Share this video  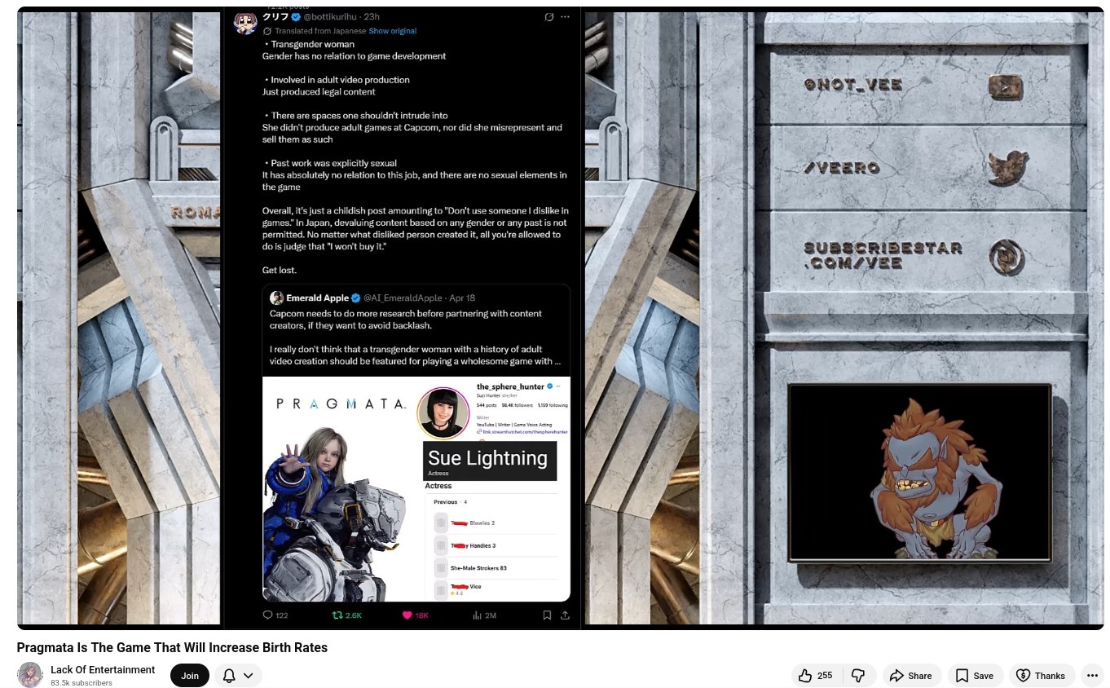click(910, 675)
